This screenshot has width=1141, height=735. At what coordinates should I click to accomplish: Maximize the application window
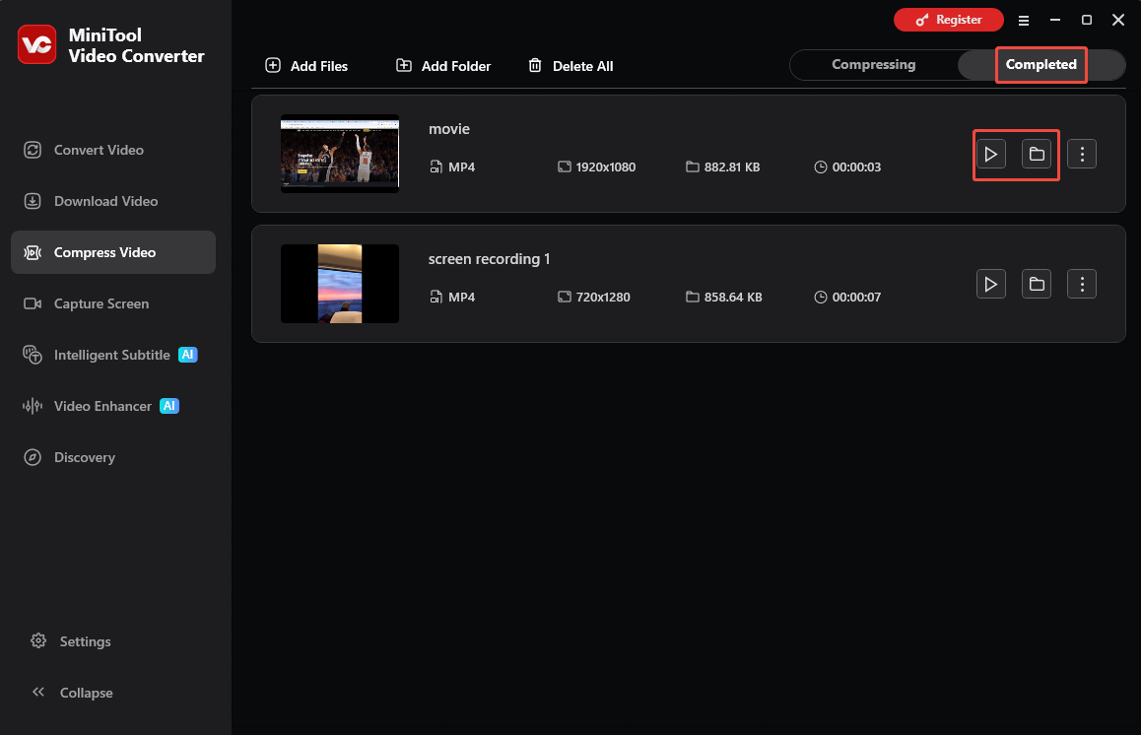1087,21
